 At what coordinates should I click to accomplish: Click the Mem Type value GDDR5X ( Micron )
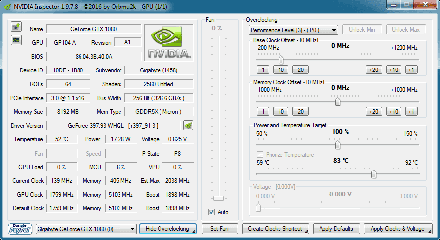pos(159,112)
